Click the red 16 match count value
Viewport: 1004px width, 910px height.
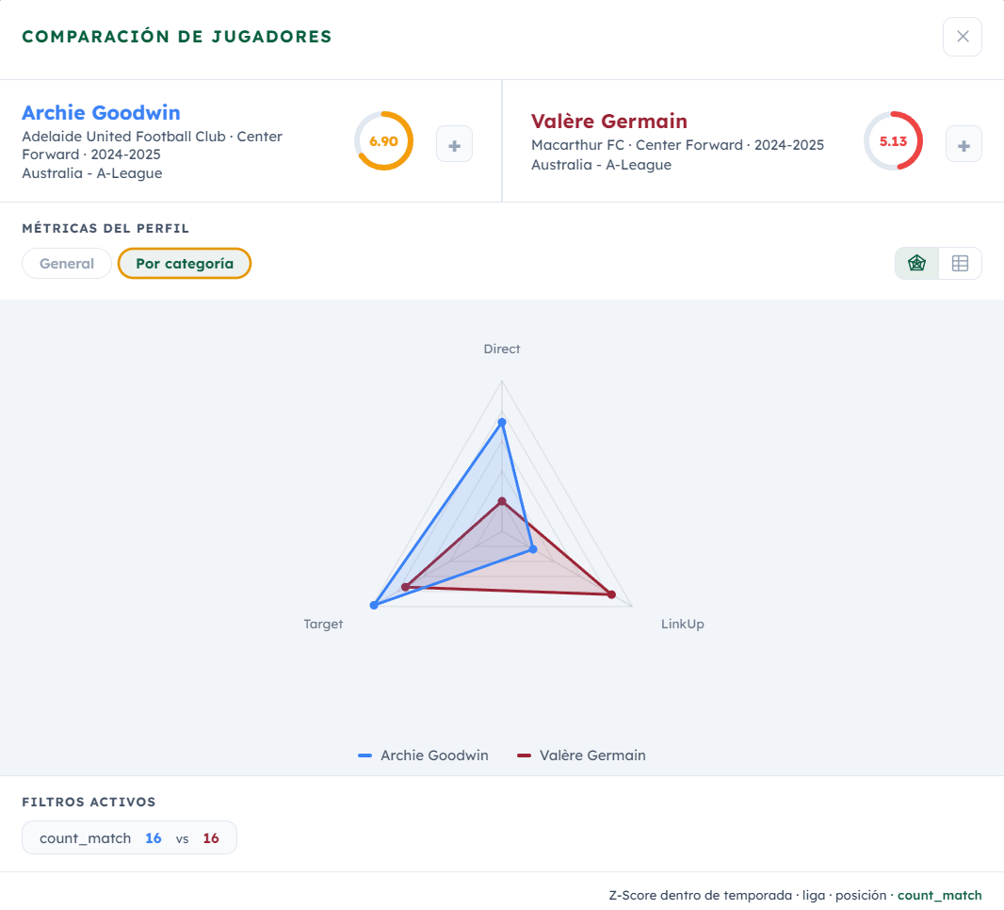click(211, 838)
